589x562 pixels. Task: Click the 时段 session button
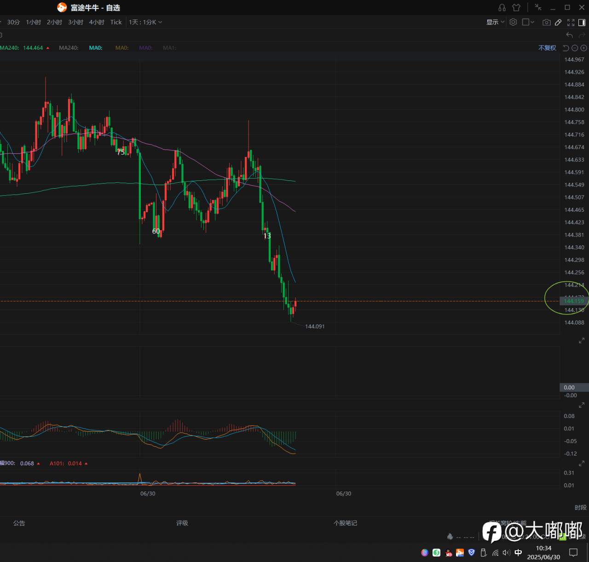(x=581, y=507)
